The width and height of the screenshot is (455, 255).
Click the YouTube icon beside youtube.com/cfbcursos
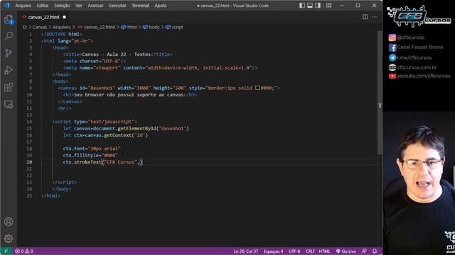tap(392, 76)
